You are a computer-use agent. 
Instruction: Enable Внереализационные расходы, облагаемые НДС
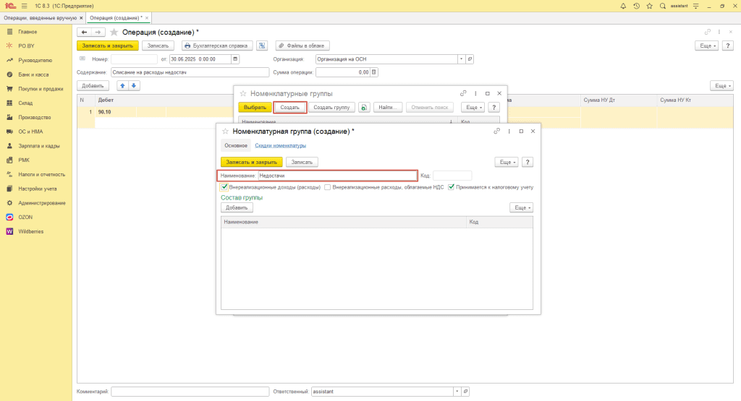[328, 187]
